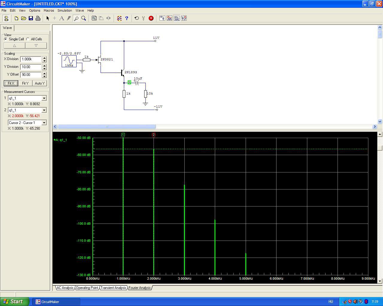Select the Single Cell radio button
383x306 pixels.
[6, 39]
